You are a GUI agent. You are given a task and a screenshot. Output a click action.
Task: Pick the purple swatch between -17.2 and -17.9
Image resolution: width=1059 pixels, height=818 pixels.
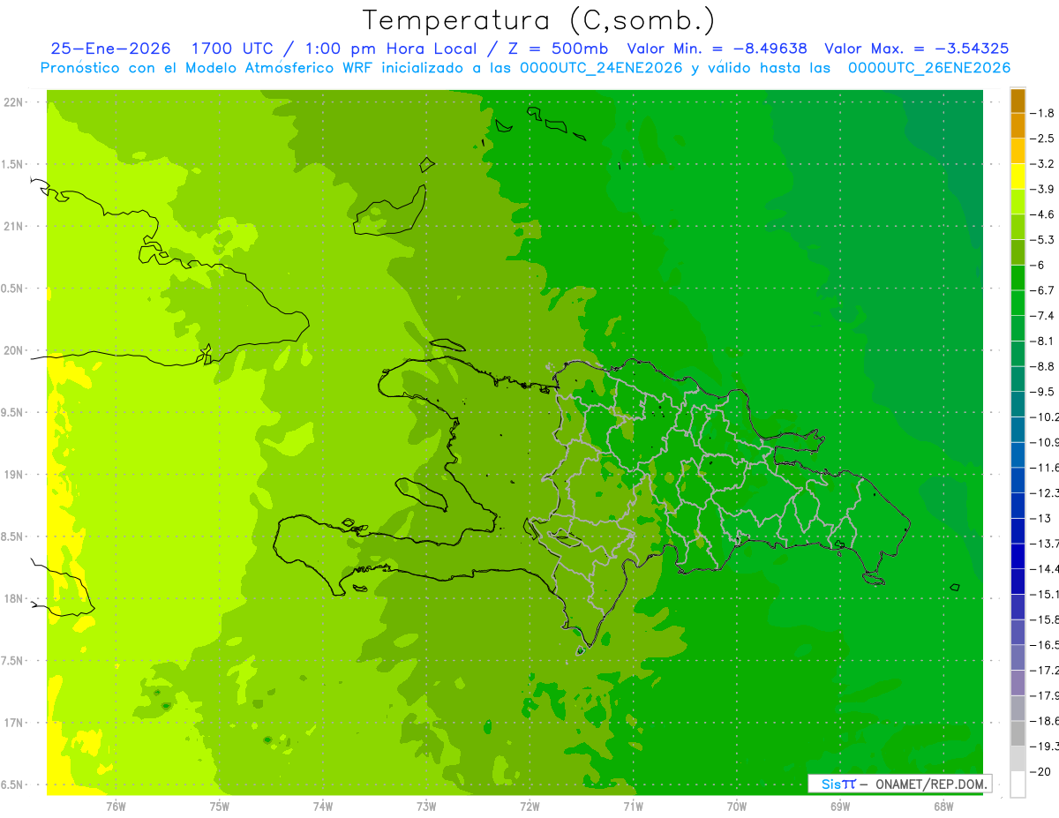point(1018,683)
